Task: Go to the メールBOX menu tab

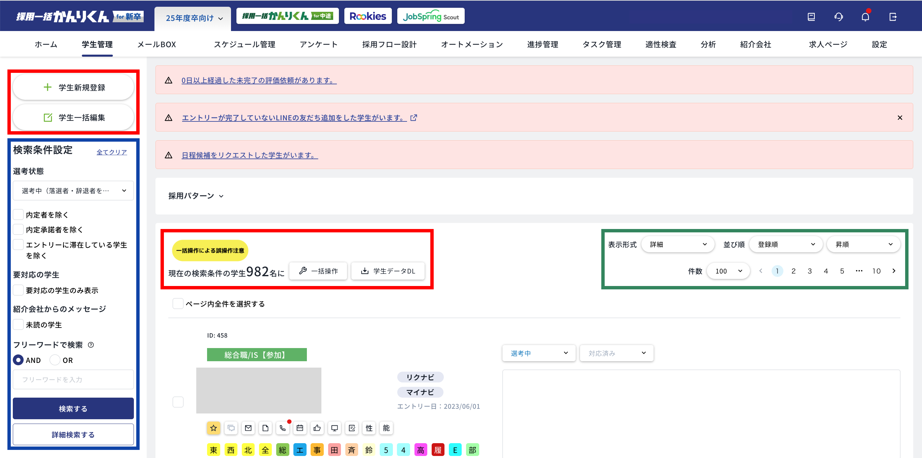Action: click(x=156, y=45)
